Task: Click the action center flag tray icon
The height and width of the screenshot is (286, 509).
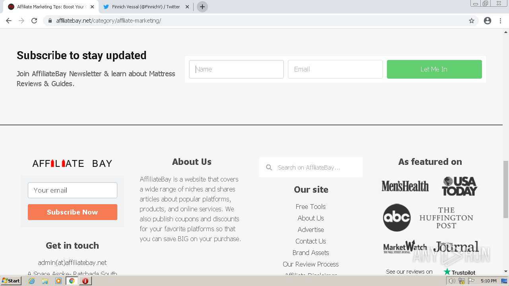Action: 471,281
